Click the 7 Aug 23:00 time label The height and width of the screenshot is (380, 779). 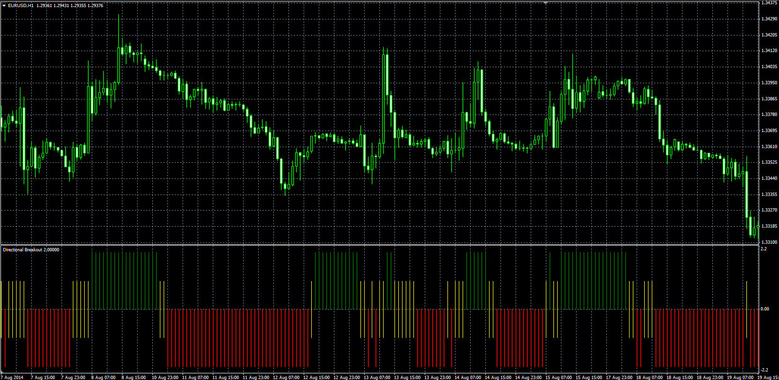pos(73,378)
